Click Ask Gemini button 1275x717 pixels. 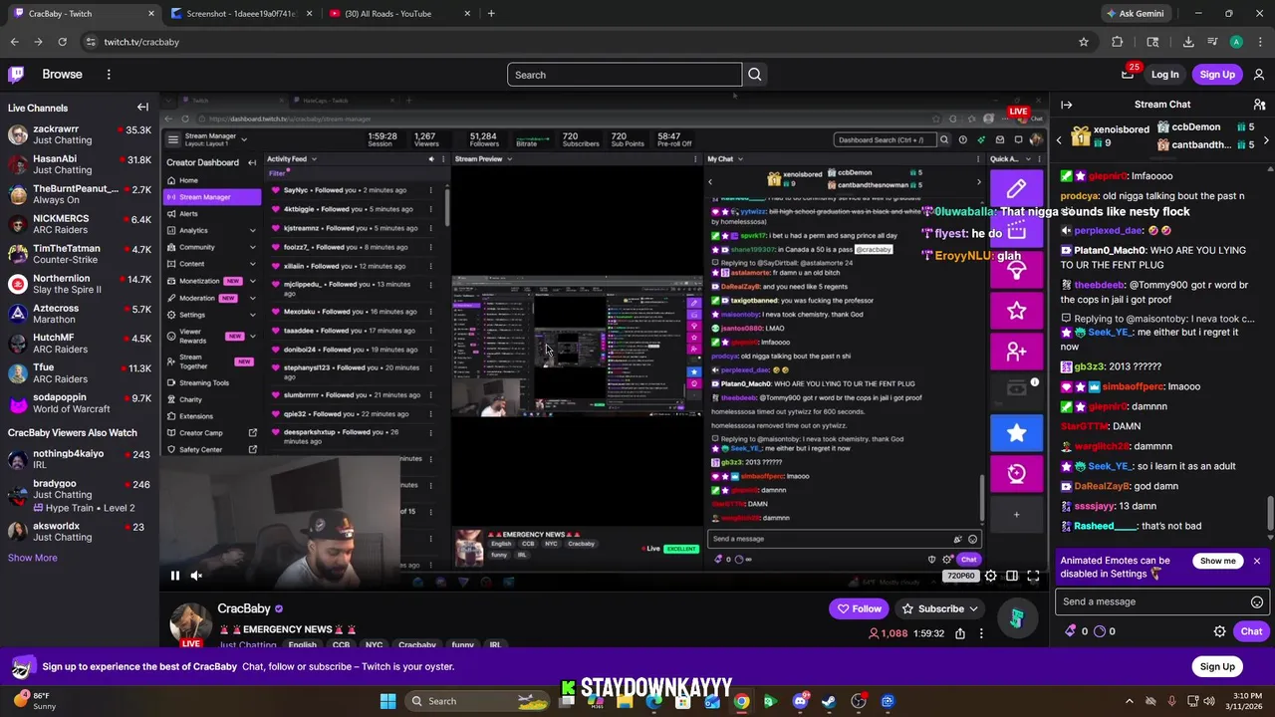[x=1135, y=14]
